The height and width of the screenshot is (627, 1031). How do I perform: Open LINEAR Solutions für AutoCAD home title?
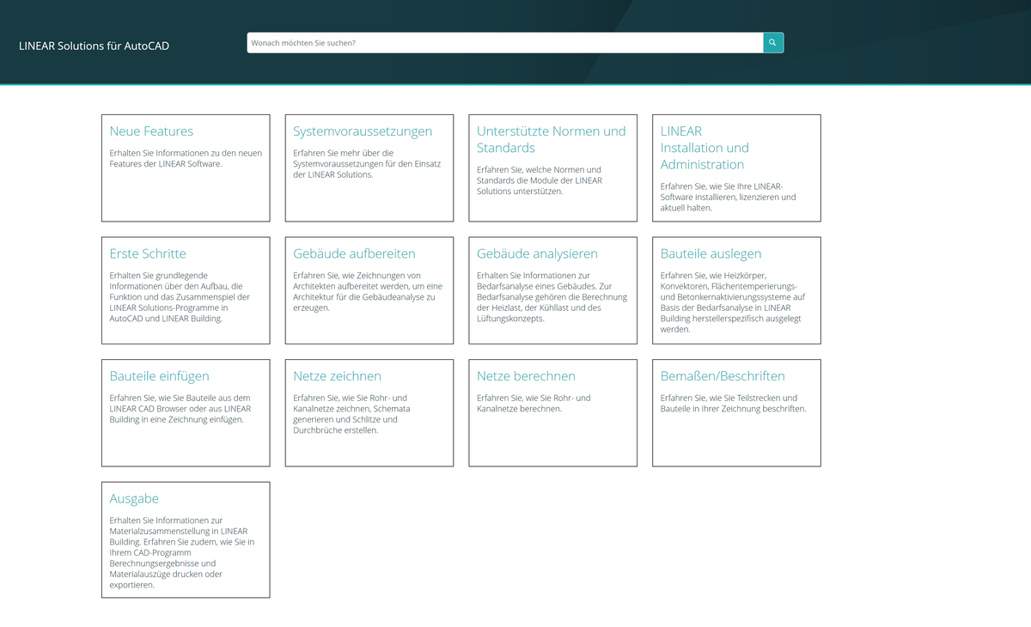94,46
